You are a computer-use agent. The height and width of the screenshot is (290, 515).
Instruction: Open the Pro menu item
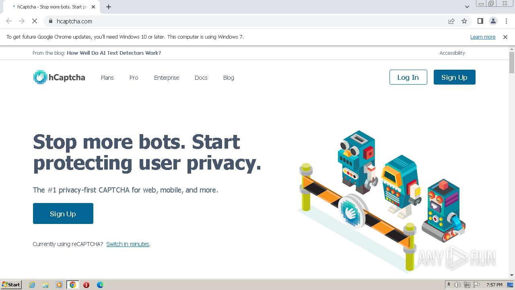134,78
